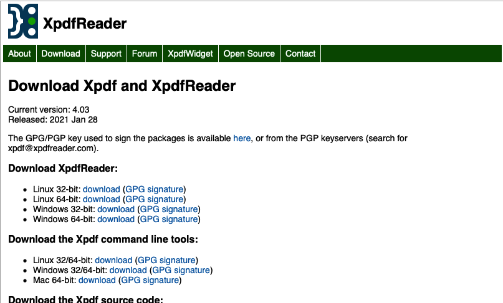Download XpdfReader for Linux 64-bit
The image size is (503, 303).
coord(102,199)
